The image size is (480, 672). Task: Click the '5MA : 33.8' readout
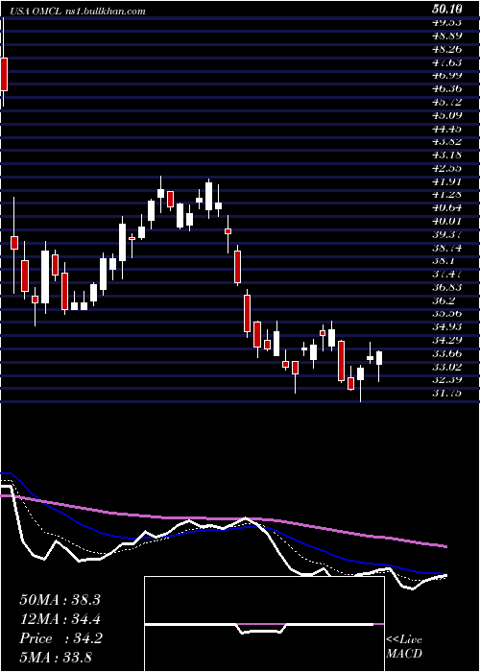(x=56, y=658)
